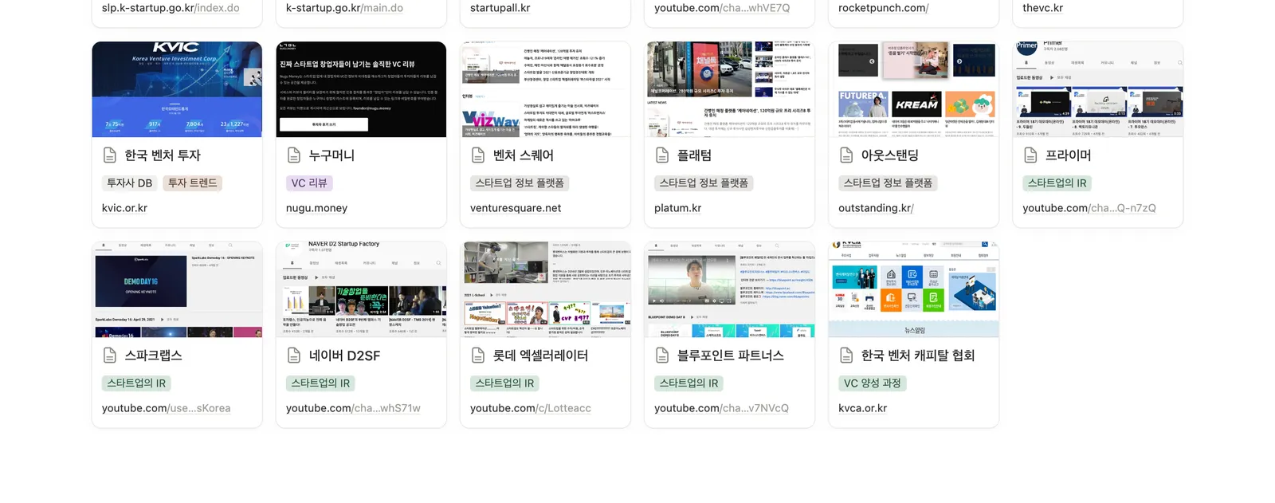The width and height of the screenshot is (1275, 503).
Task: Follow the youtube.com/use...sKorea URL
Action: (x=166, y=408)
